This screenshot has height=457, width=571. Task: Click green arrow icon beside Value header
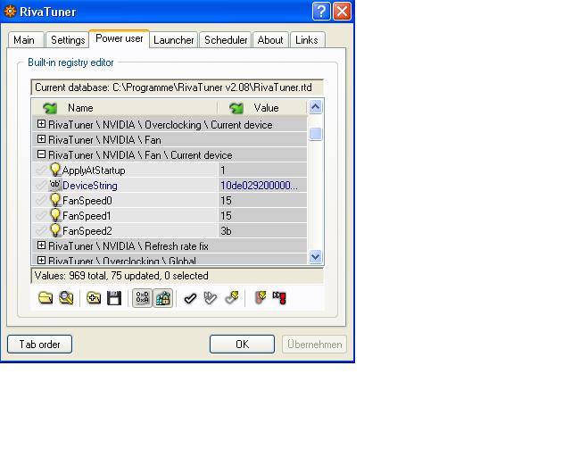click(236, 108)
